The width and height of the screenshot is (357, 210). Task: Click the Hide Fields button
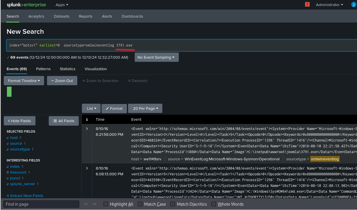[20, 121]
